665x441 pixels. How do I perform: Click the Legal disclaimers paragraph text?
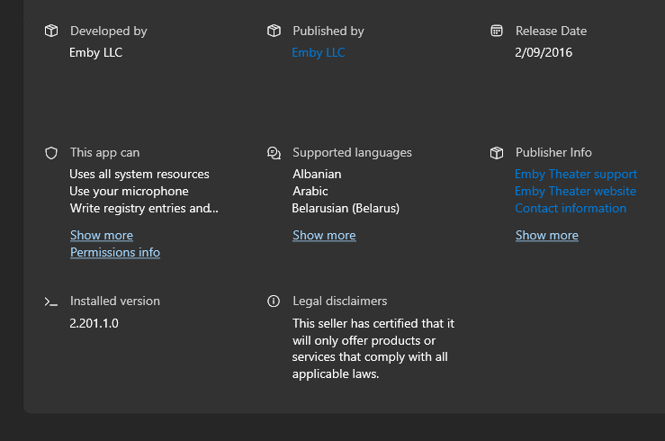373,348
